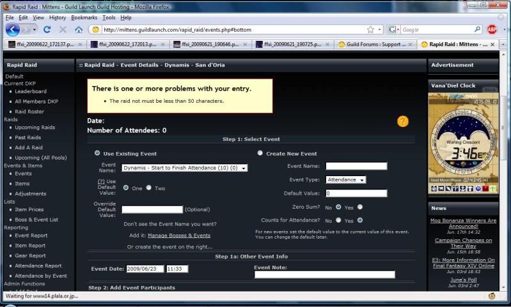
Task: Click the Adblock Plus ABP icon
Action: pos(492,29)
